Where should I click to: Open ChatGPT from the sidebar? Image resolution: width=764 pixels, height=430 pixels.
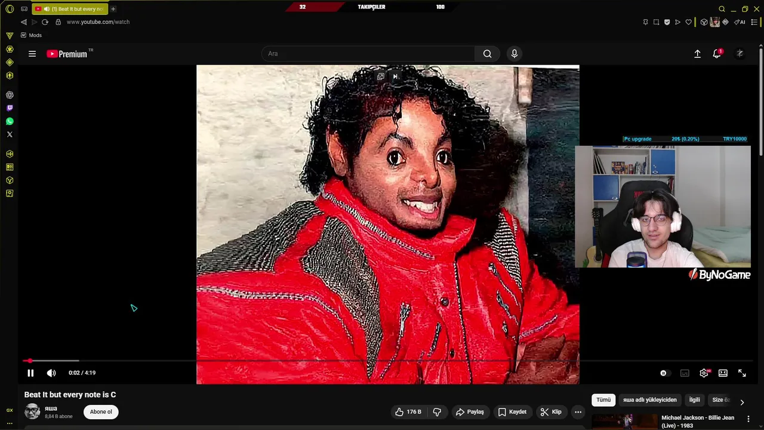(10, 95)
